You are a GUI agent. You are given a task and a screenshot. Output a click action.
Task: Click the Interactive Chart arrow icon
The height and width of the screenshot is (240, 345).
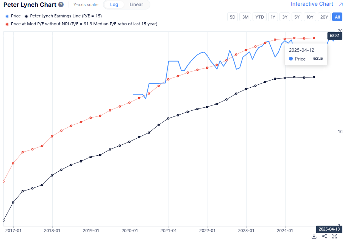340,4
